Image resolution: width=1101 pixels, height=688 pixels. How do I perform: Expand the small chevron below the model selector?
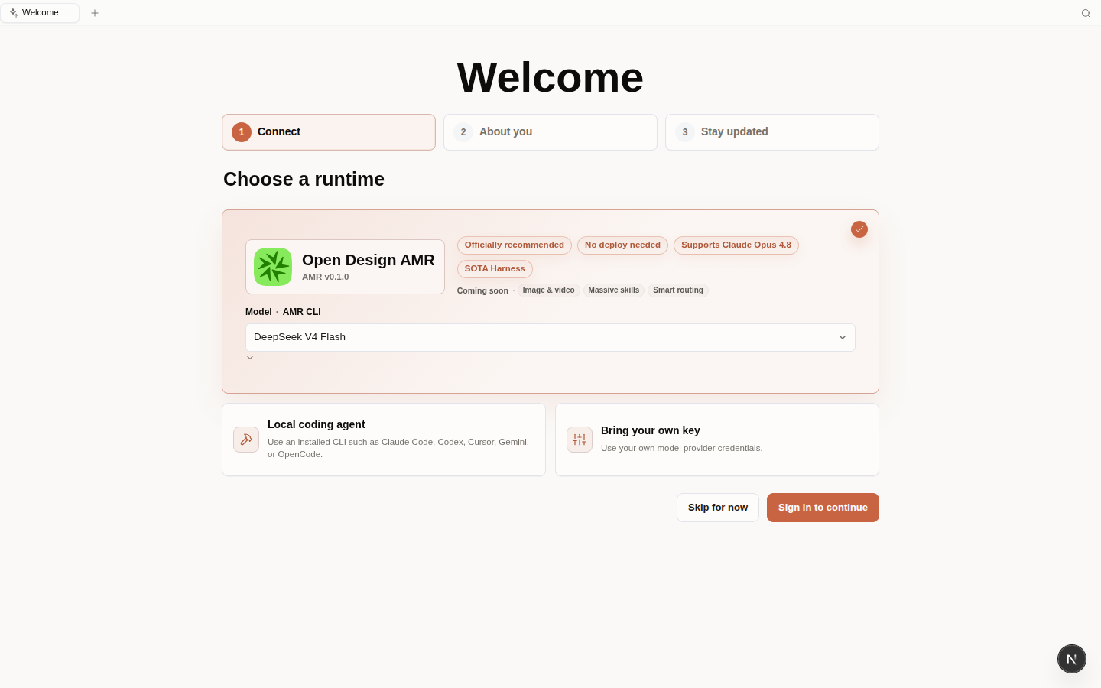(250, 358)
